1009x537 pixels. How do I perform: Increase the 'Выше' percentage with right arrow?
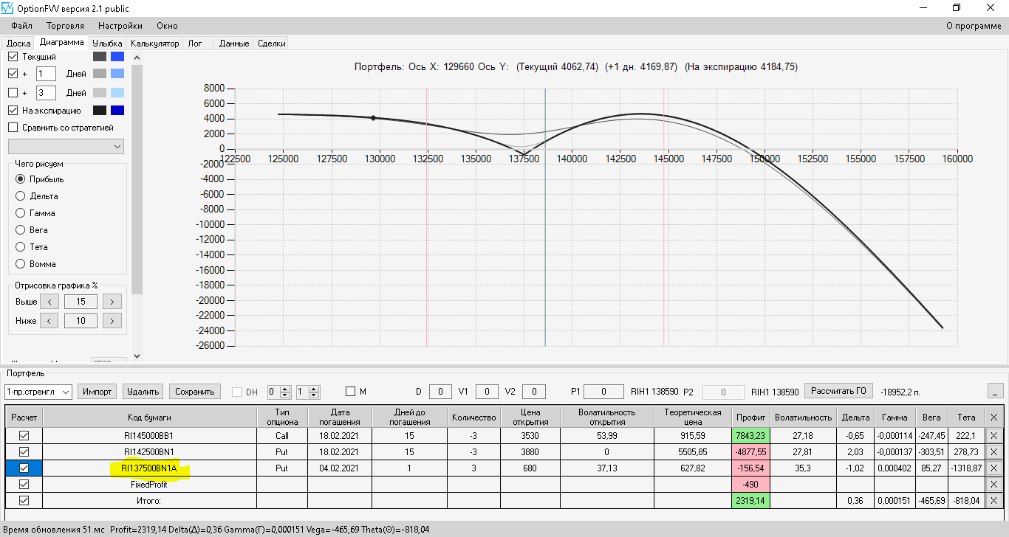(x=112, y=301)
